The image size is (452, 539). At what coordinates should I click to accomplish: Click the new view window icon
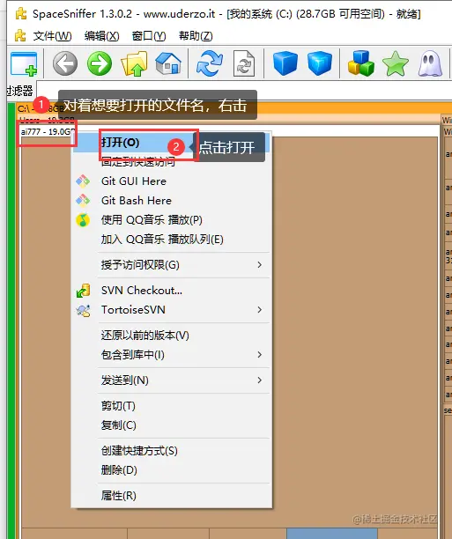pyautogui.click(x=24, y=64)
